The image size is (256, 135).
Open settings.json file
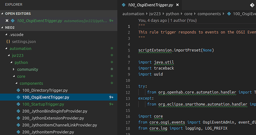24,42
